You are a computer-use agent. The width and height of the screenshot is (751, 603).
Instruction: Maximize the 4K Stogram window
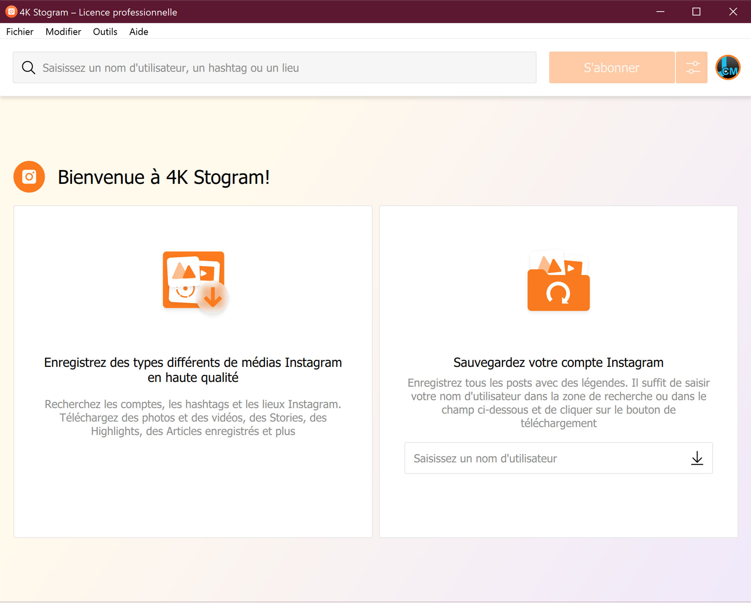click(696, 12)
